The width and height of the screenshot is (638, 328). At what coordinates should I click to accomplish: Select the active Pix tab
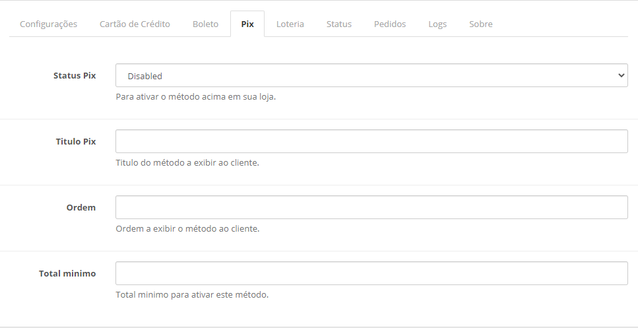point(247,24)
